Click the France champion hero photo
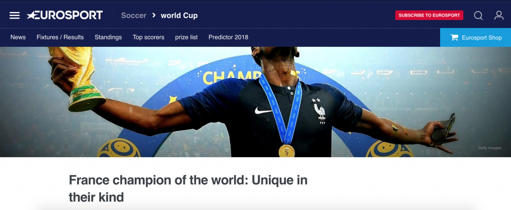Viewport: 511px width, 210px height. coord(255,102)
